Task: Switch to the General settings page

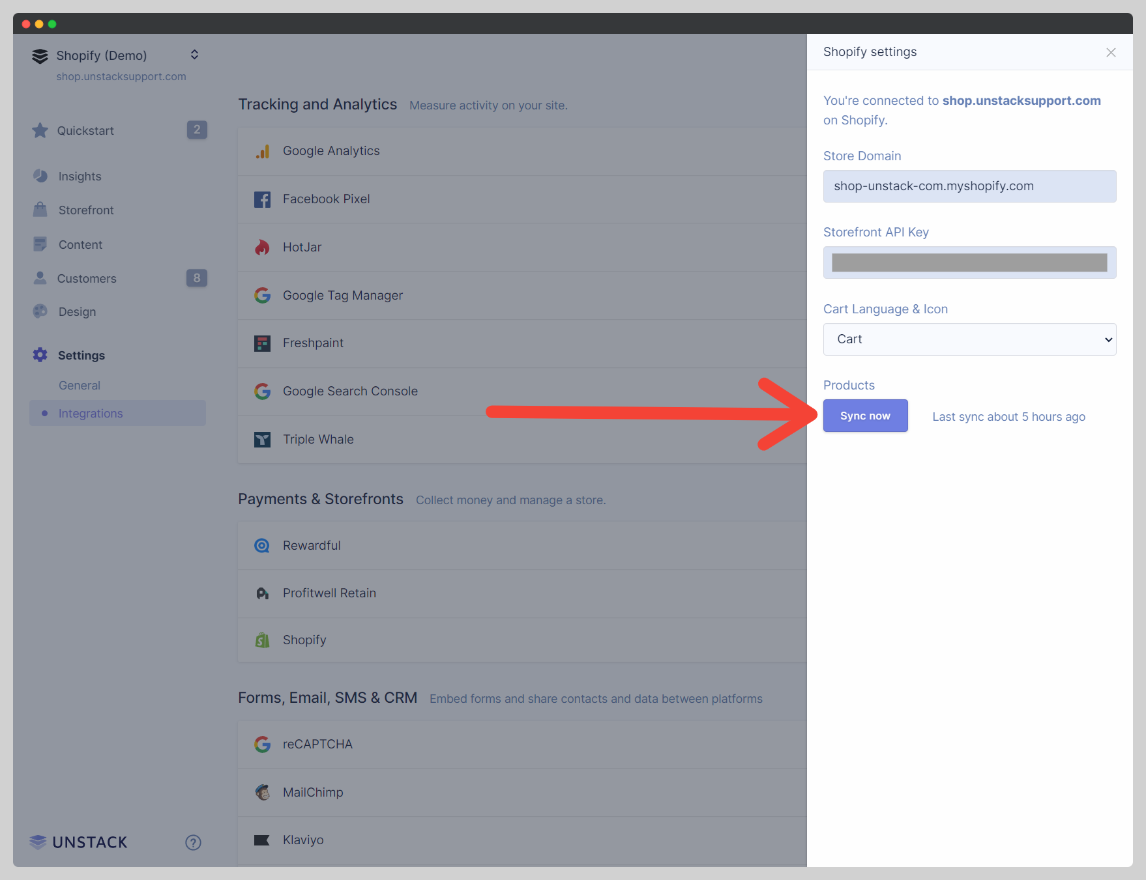Action: tap(80, 385)
